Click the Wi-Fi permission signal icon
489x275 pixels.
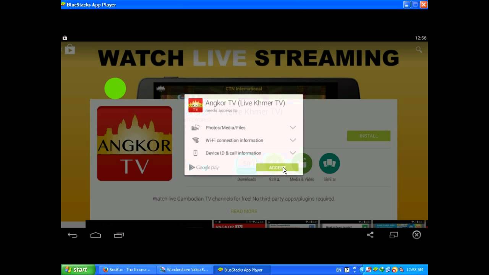195,140
